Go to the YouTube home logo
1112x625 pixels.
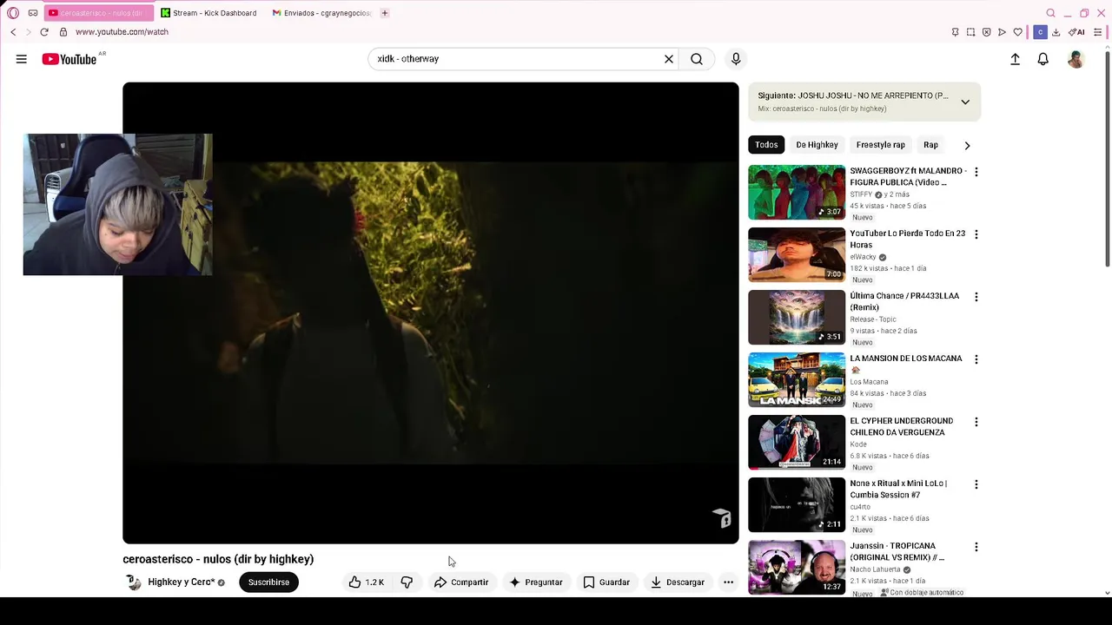pyautogui.click(x=69, y=59)
